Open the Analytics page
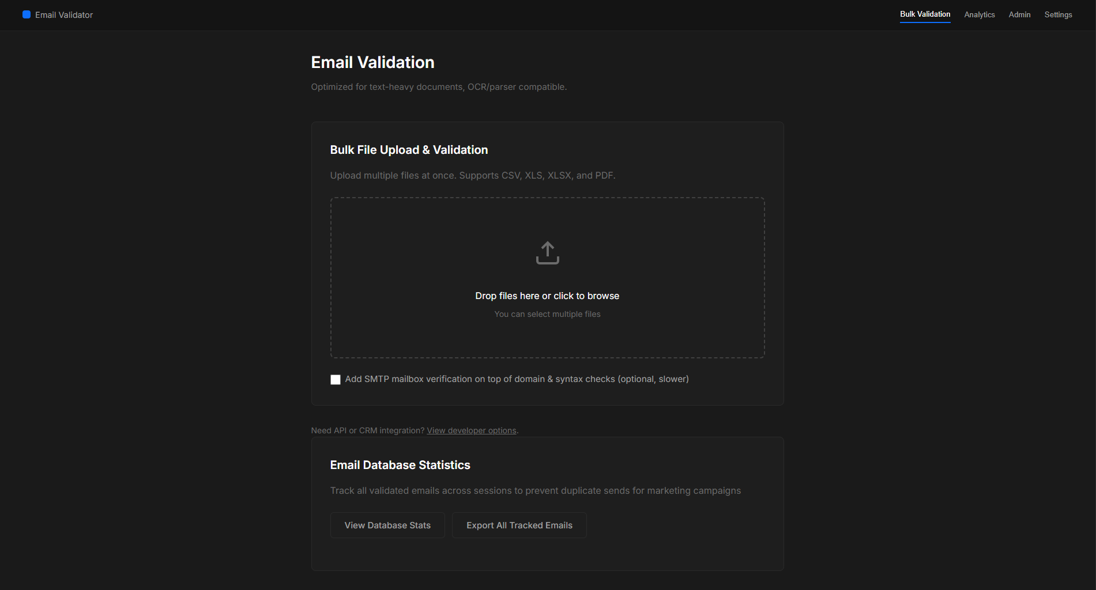Screen dimensions: 1096x590 click(x=979, y=15)
